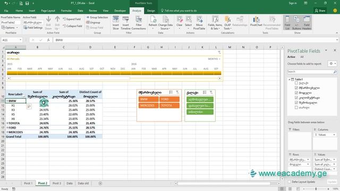This screenshot has width=340, height=191.
Task: Click Move PivotTable
Action: click(x=199, y=23)
